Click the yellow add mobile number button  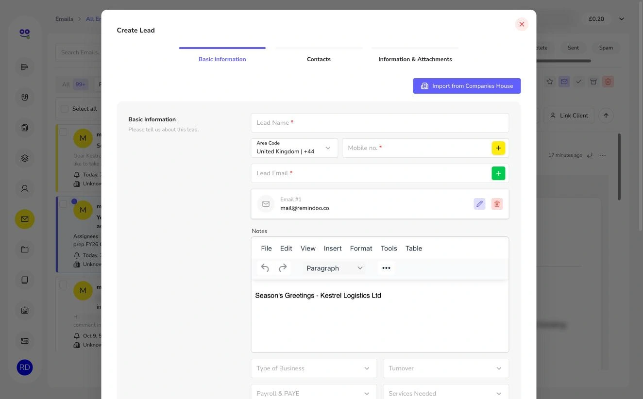(x=498, y=148)
